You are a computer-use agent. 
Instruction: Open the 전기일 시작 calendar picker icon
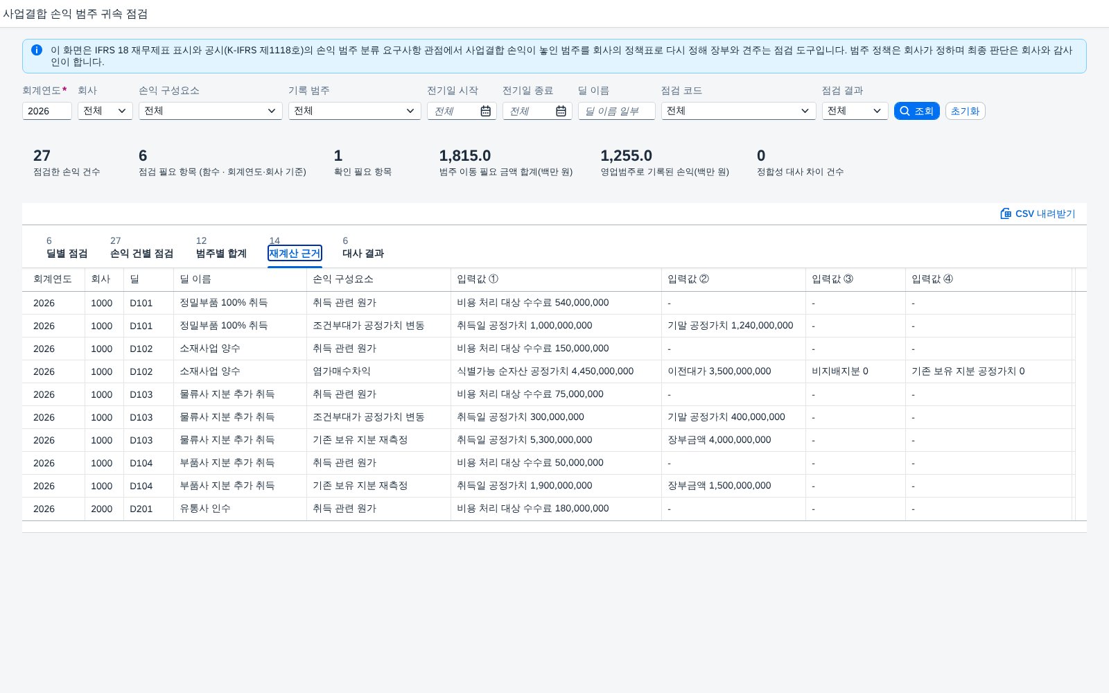(486, 111)
